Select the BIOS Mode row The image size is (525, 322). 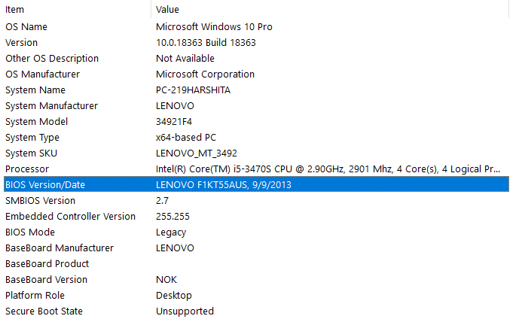click(x=30, y=232)
